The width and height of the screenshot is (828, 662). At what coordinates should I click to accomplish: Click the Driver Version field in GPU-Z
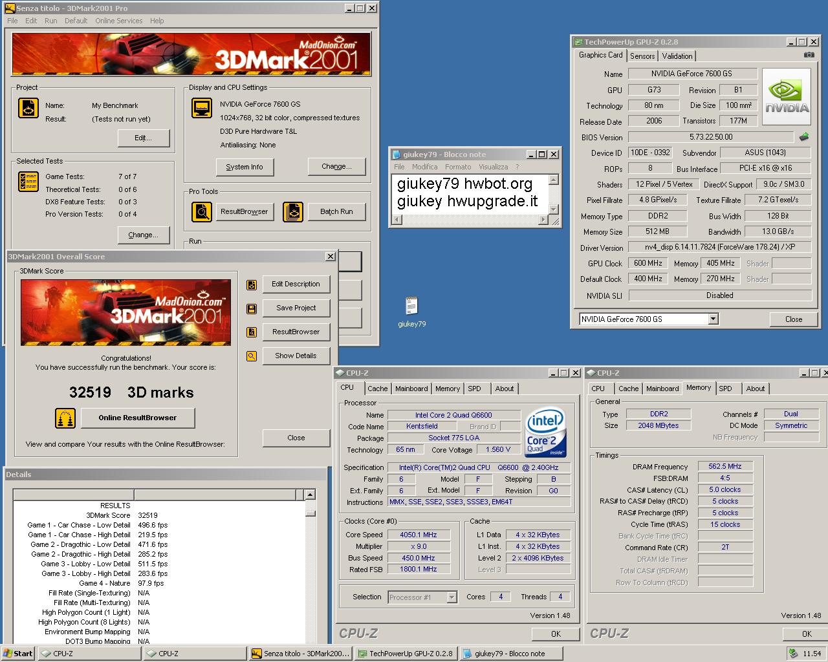(x=719, y=247)
